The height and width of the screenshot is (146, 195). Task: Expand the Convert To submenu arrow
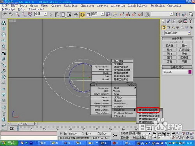(135, 110)
